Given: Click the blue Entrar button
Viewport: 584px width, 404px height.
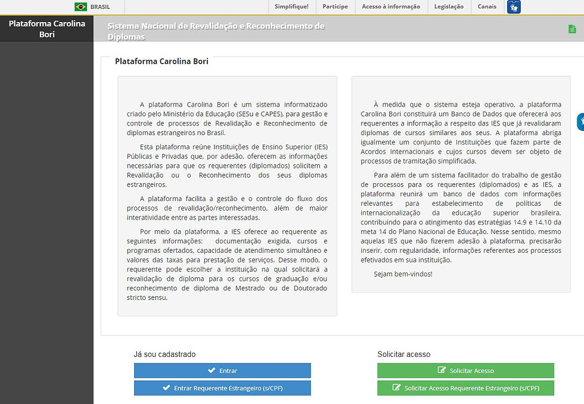Looking at the screenshot, I should tap(222, 371).
